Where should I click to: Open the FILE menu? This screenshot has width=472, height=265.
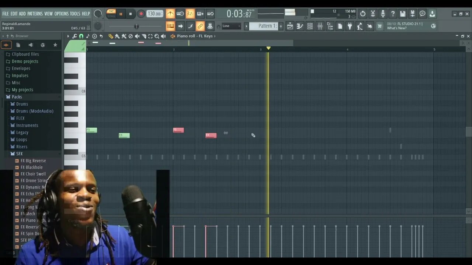click(x=6, y=14)
